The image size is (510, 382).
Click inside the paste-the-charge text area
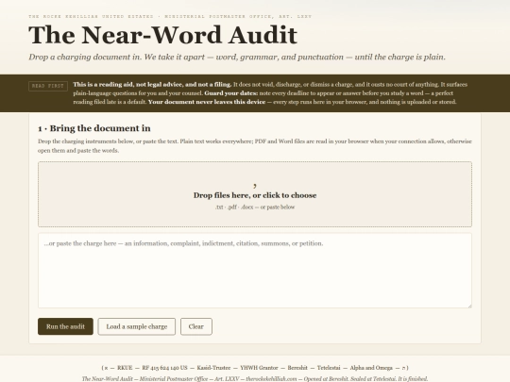pos(255,271)
